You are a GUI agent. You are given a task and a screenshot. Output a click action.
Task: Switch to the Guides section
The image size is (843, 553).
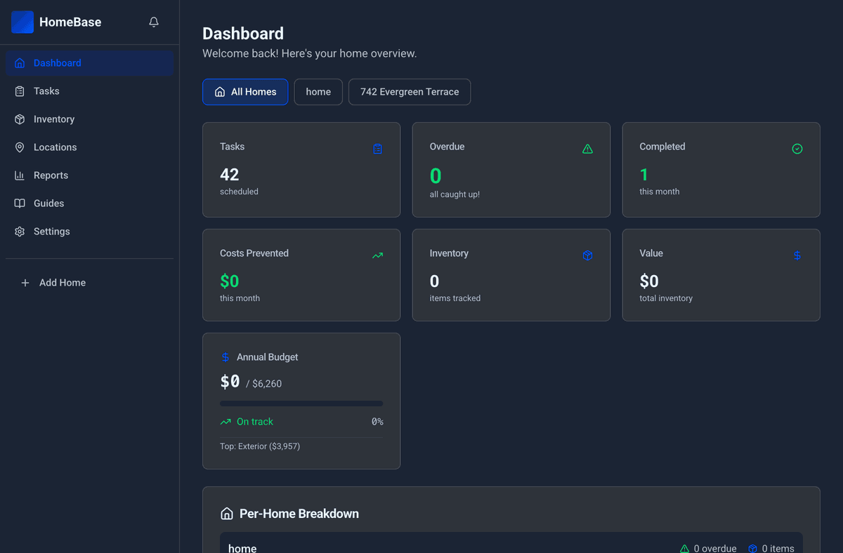coord(47,203)
